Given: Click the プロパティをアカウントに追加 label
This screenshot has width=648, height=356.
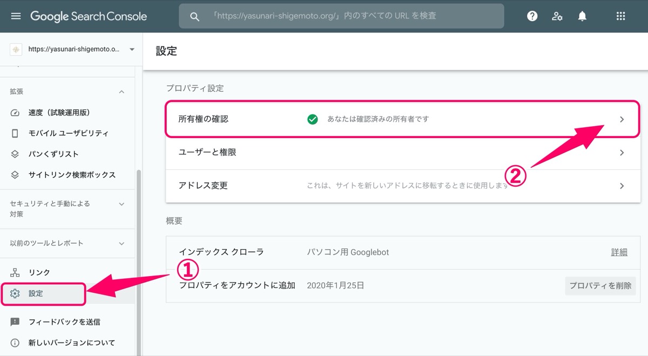Looking at the screenshot, I should (x=237, y=286).
